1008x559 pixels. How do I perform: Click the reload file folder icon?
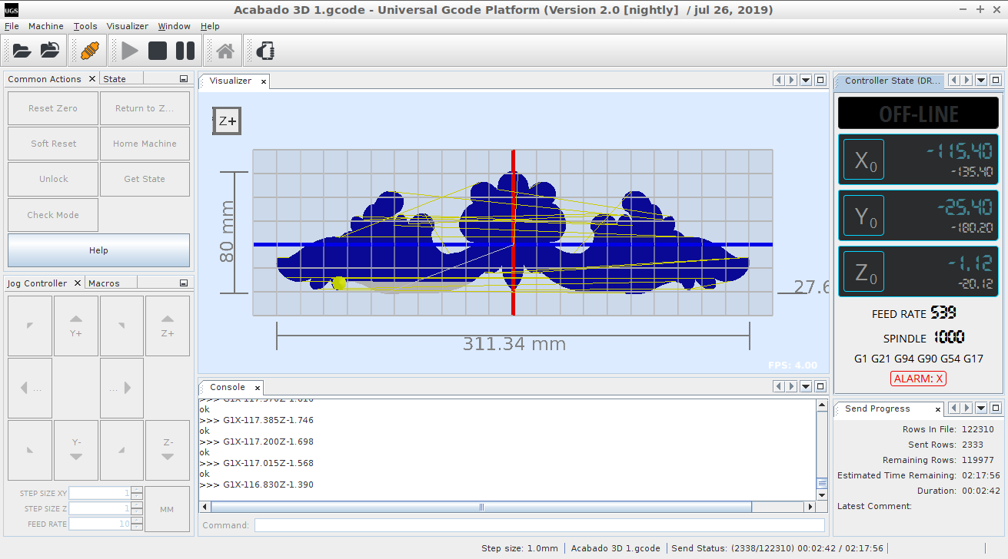[x=50, y=51]
